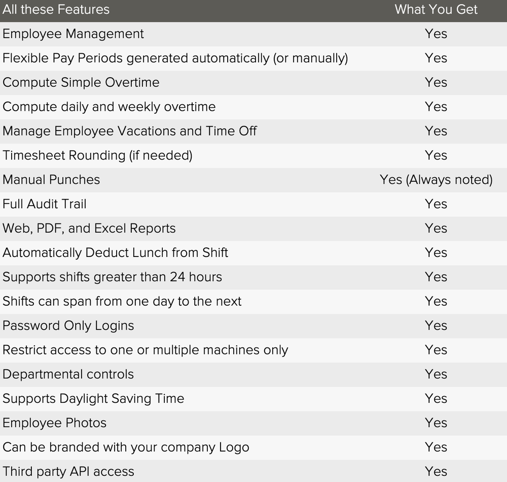This screenshot has width=507, height=482.
Task: Click the 'All these Features' column header
Action: click(x=56, y=9)
